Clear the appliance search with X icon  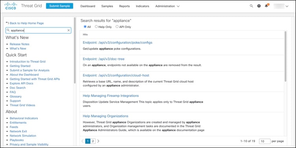click(x=69, y=30)
